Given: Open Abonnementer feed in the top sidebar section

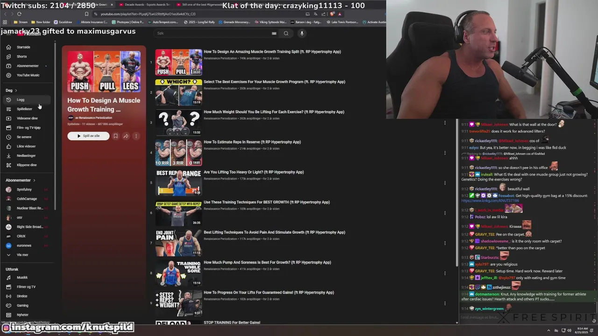Looking at the screenshot, I should tap(28, 66).
